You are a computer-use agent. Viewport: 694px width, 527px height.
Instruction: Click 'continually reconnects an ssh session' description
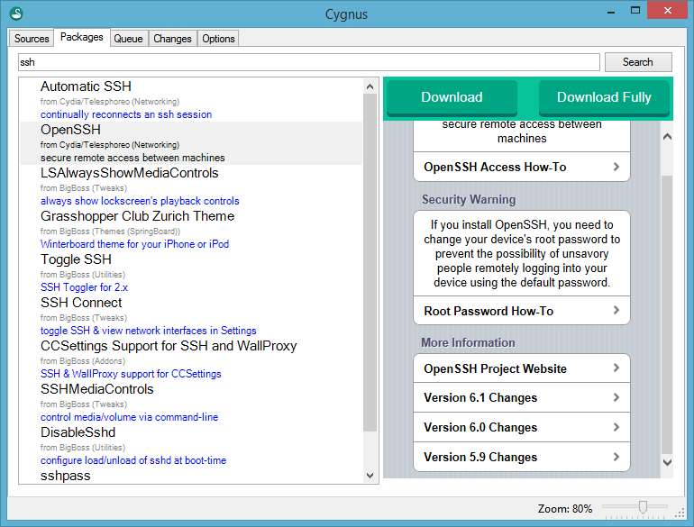(x=126, y=114)
